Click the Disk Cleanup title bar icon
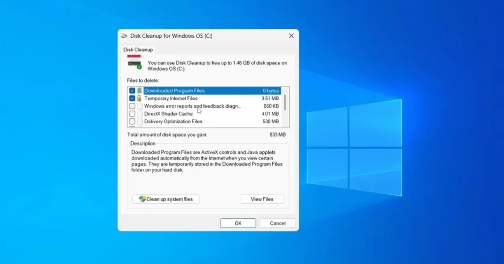 (x=125, y=36)
